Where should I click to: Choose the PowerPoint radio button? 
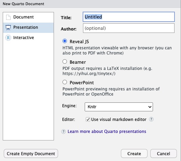[65, 82]
